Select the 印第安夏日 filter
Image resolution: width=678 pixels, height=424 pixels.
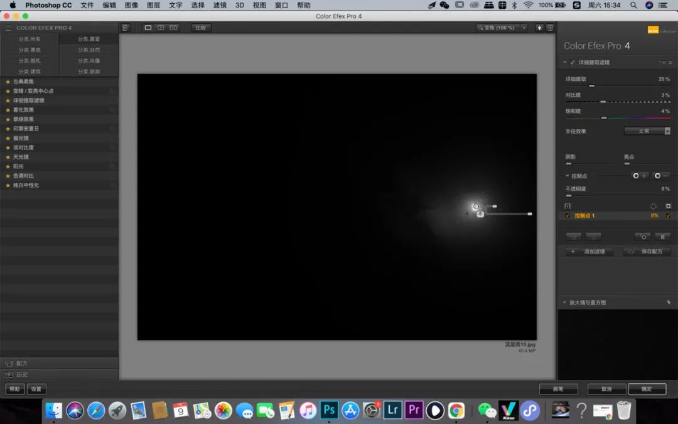coord(26,129)
